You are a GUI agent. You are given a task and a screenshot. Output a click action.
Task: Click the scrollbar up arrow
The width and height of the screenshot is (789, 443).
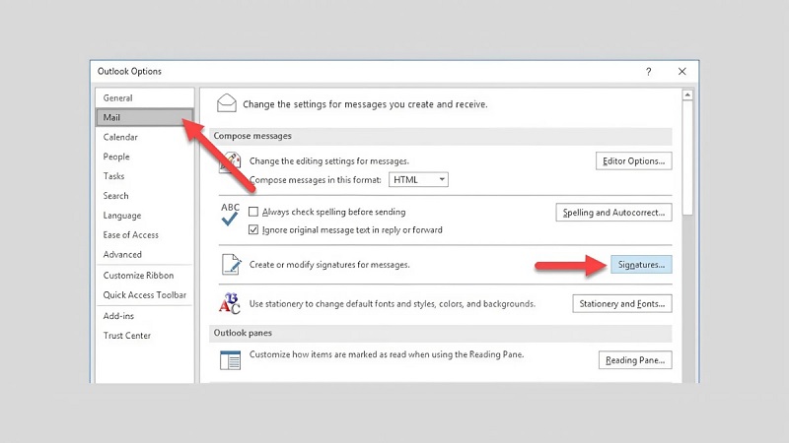click(687, 95)
